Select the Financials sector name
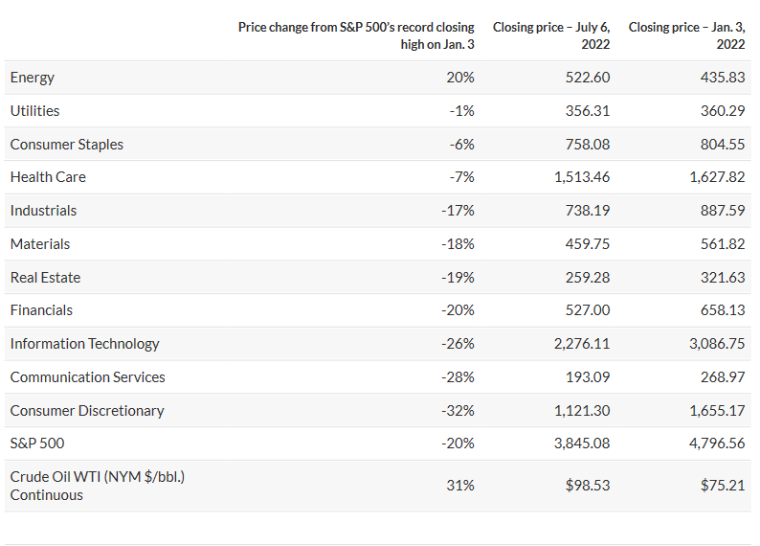 click(41, 310)
